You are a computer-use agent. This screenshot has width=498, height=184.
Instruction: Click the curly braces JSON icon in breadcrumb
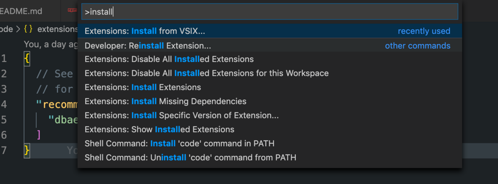coord(28,29)
